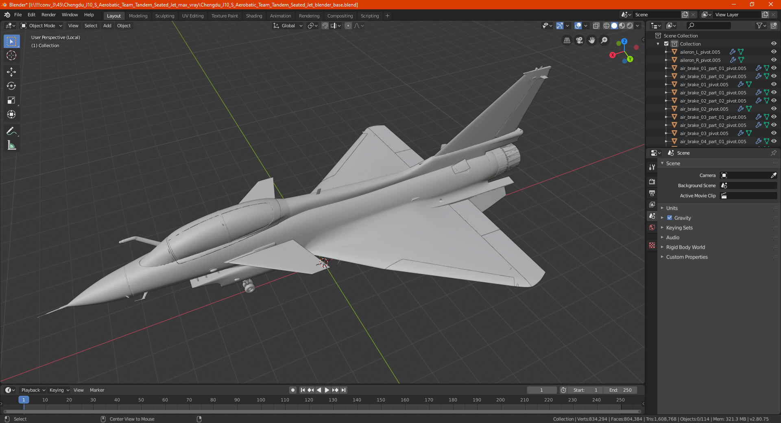
Task: Open the World properties tab icon
Action: [x=652, y=227]
